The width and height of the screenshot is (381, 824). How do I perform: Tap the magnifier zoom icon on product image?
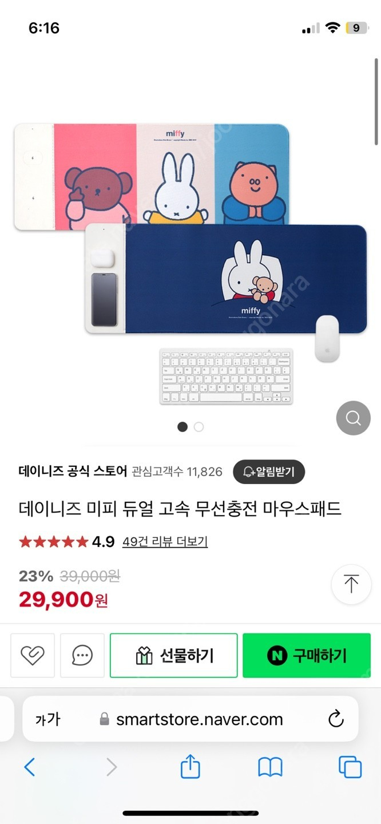point(354,418)
